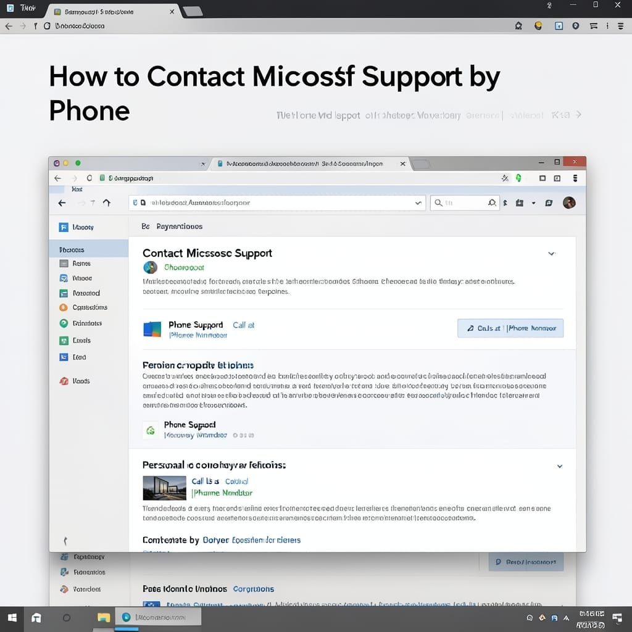632x632 pixels.
Task: Click inside the inner window address field
Action: click(x=277, y=202)
